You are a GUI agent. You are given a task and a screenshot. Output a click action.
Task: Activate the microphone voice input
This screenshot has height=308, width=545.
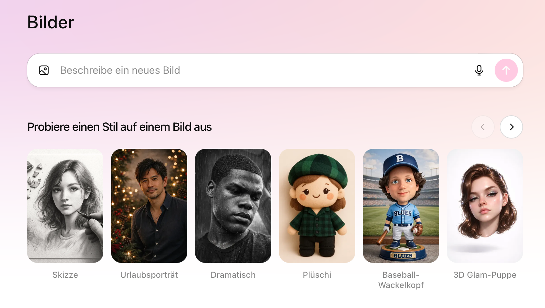[x=479, y=70]
